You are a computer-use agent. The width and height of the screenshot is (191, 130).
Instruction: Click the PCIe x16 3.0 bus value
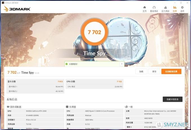[31, 120]
